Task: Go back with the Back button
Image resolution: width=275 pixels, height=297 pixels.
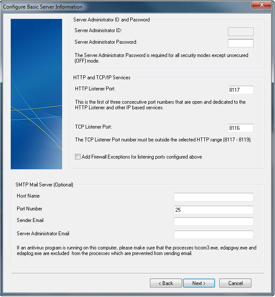Action: pos(166,283)
